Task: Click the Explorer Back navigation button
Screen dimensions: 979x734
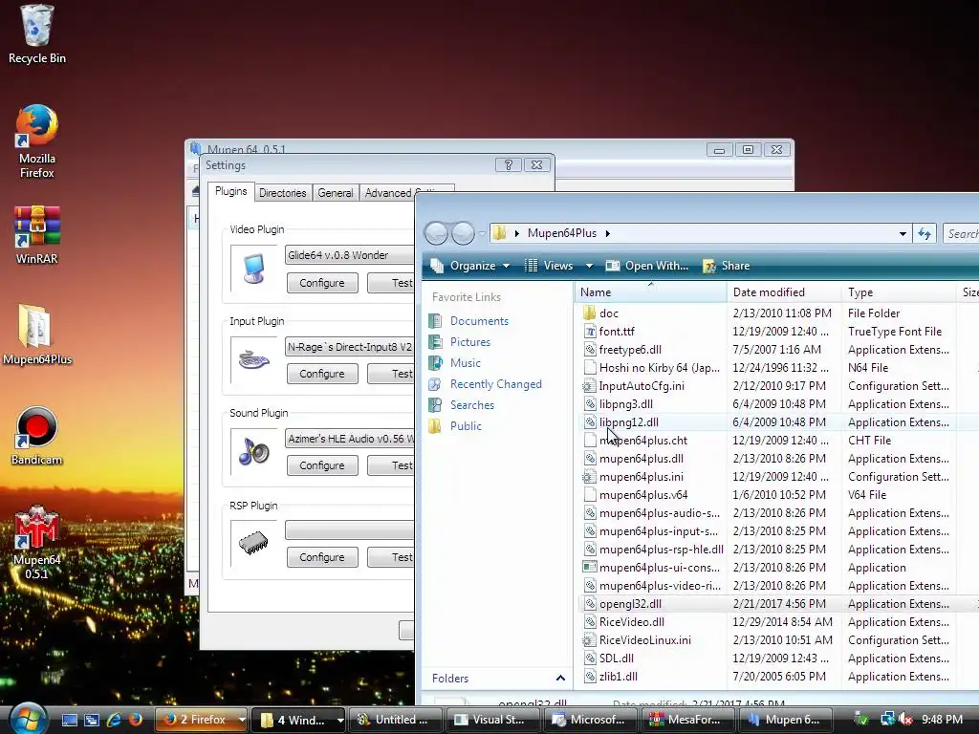Action: click(436, 233)
